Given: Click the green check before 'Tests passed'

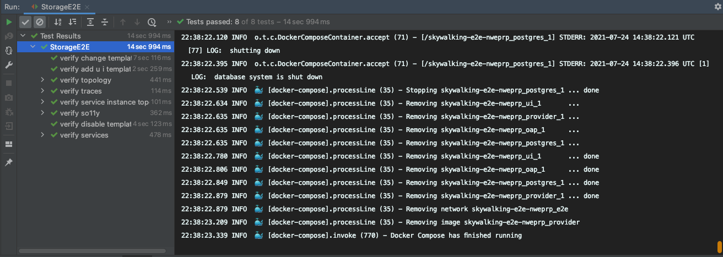Looking at the screenshot, I should (x=181, y=22).
